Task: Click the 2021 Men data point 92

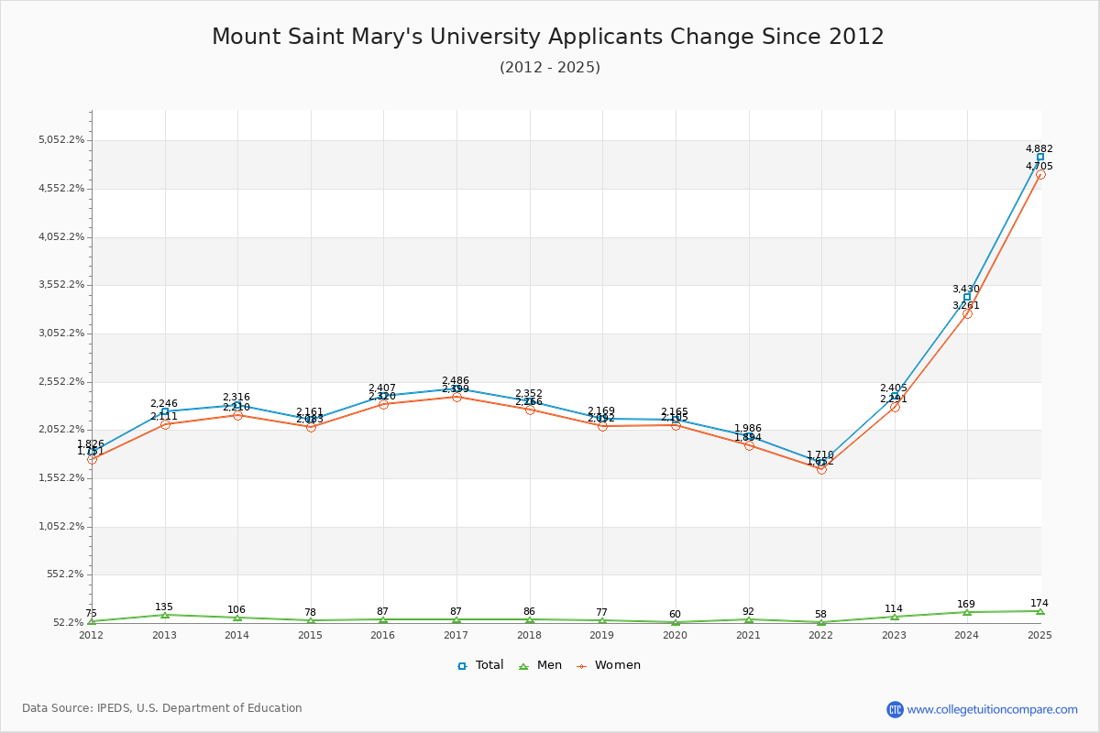Action: (749, 619)
